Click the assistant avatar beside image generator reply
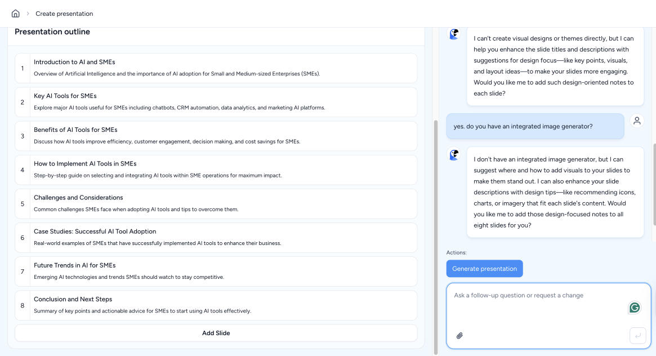Image resolution: width=656 pixels, height=356 pixels. pos(454,155)
